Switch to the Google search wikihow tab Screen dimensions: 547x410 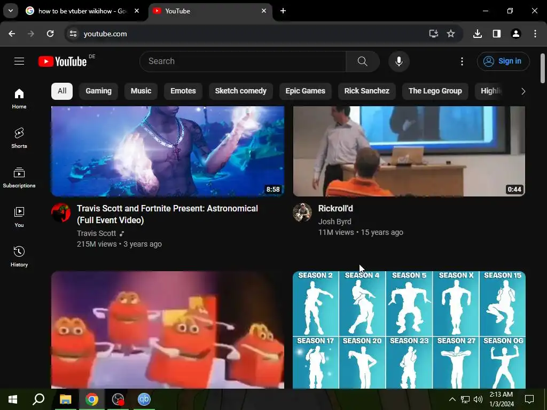pyautogui.click(x=82, y=11)
